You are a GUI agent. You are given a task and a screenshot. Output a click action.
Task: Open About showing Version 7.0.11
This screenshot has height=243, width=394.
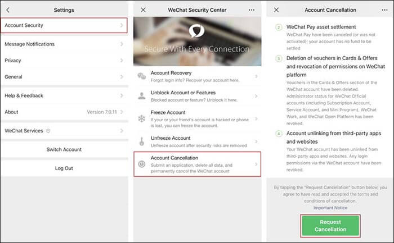click(x=64, y=112)
